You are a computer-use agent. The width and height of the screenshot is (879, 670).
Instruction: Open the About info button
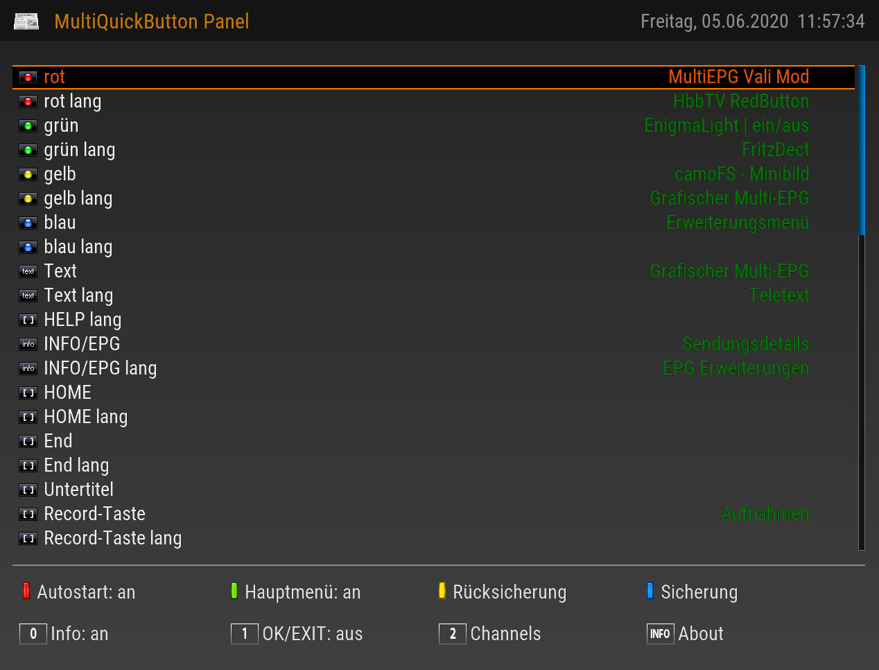pyautogui.click(x=685, y=634)
